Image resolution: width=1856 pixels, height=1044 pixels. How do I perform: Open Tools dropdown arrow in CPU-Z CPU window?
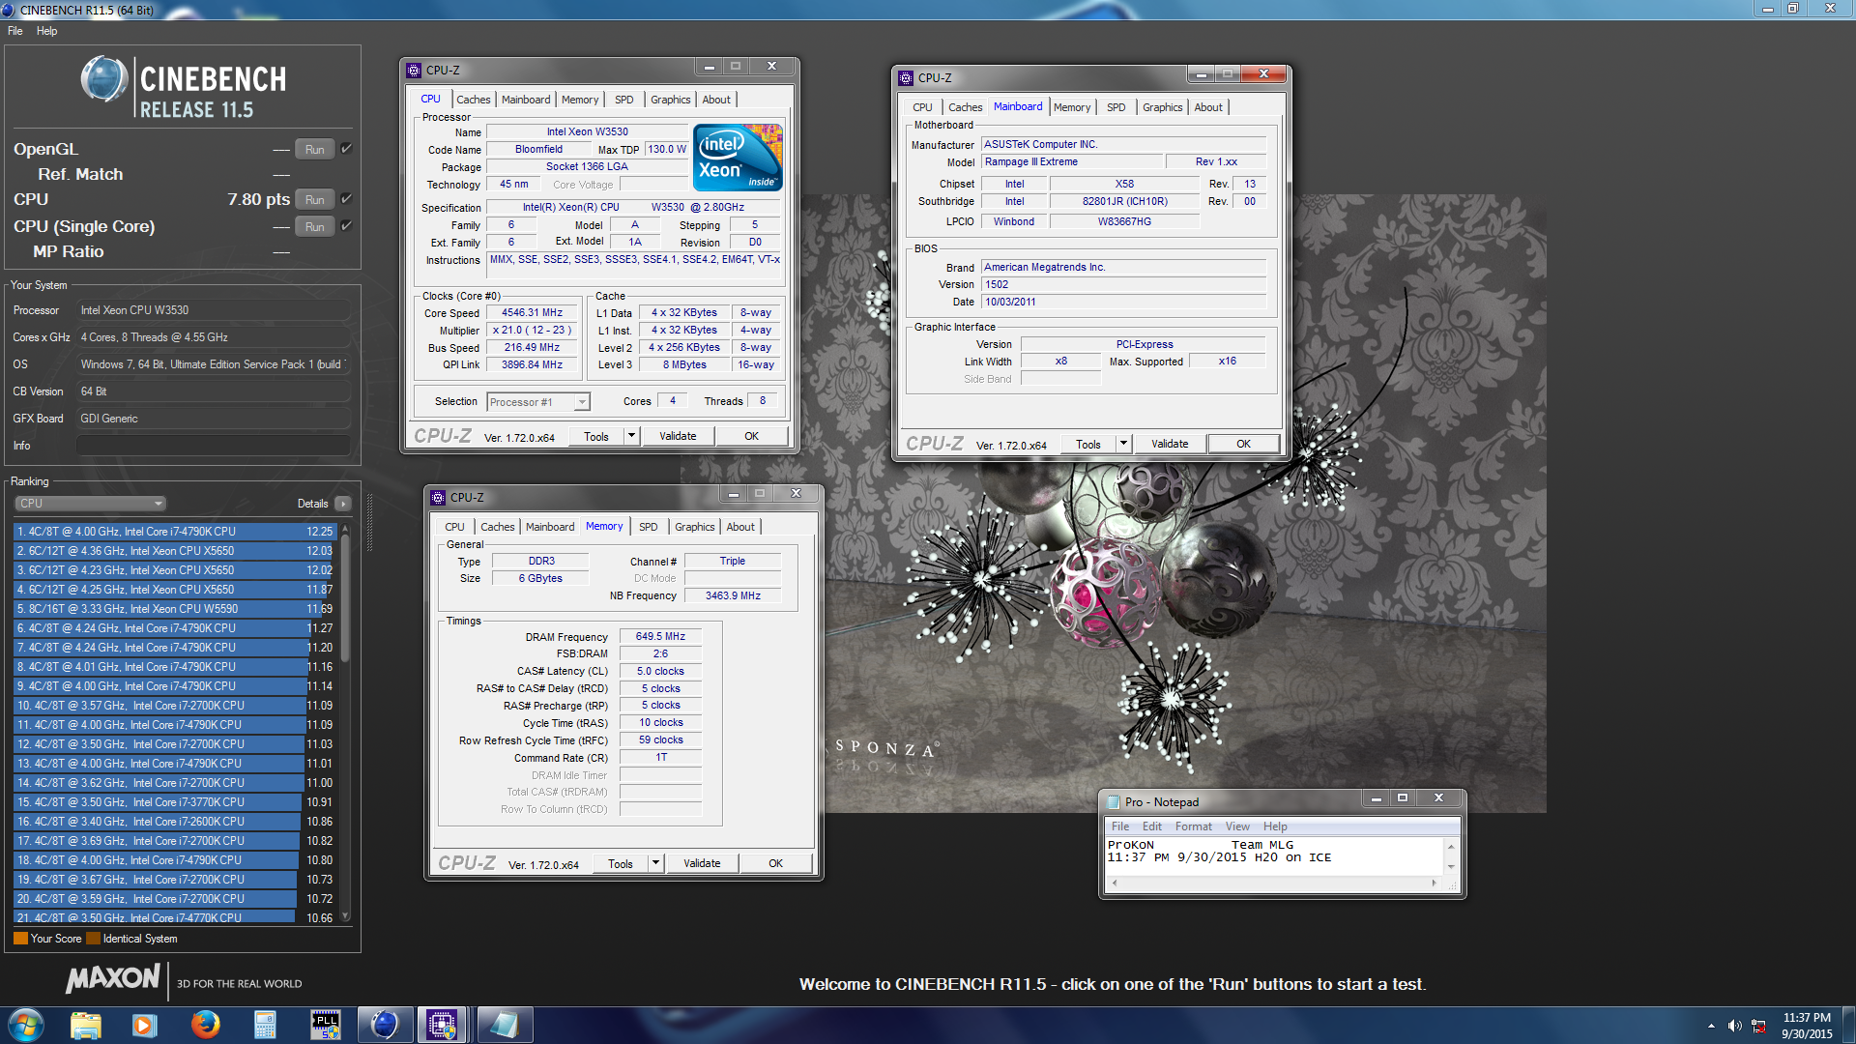[631, 436]
